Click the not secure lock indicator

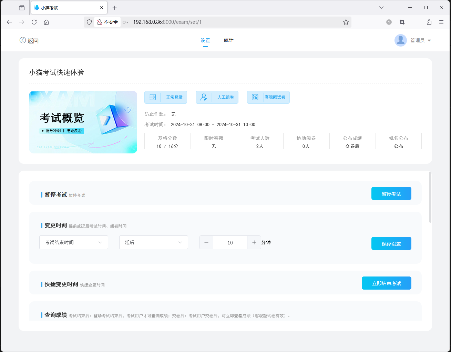[x=107, y=22]
